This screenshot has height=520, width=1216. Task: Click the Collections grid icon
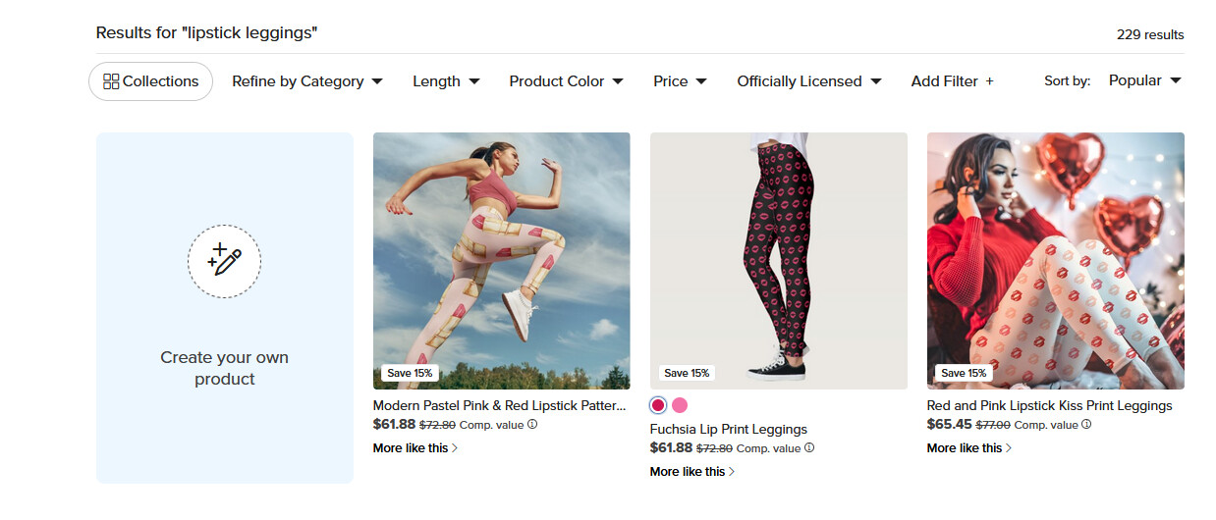(111, 81)
